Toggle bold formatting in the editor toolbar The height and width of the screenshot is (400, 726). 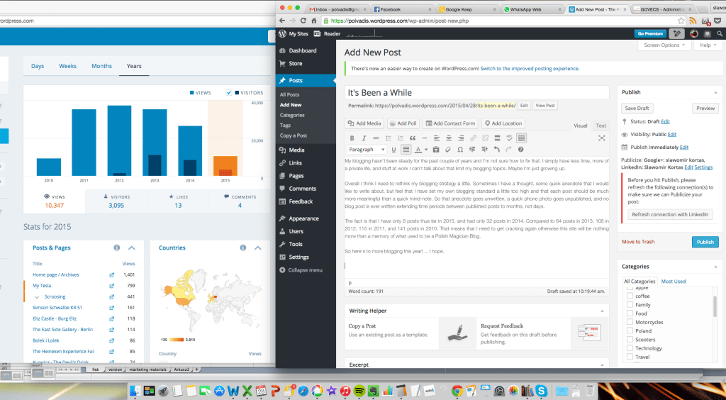click(352, 138)
